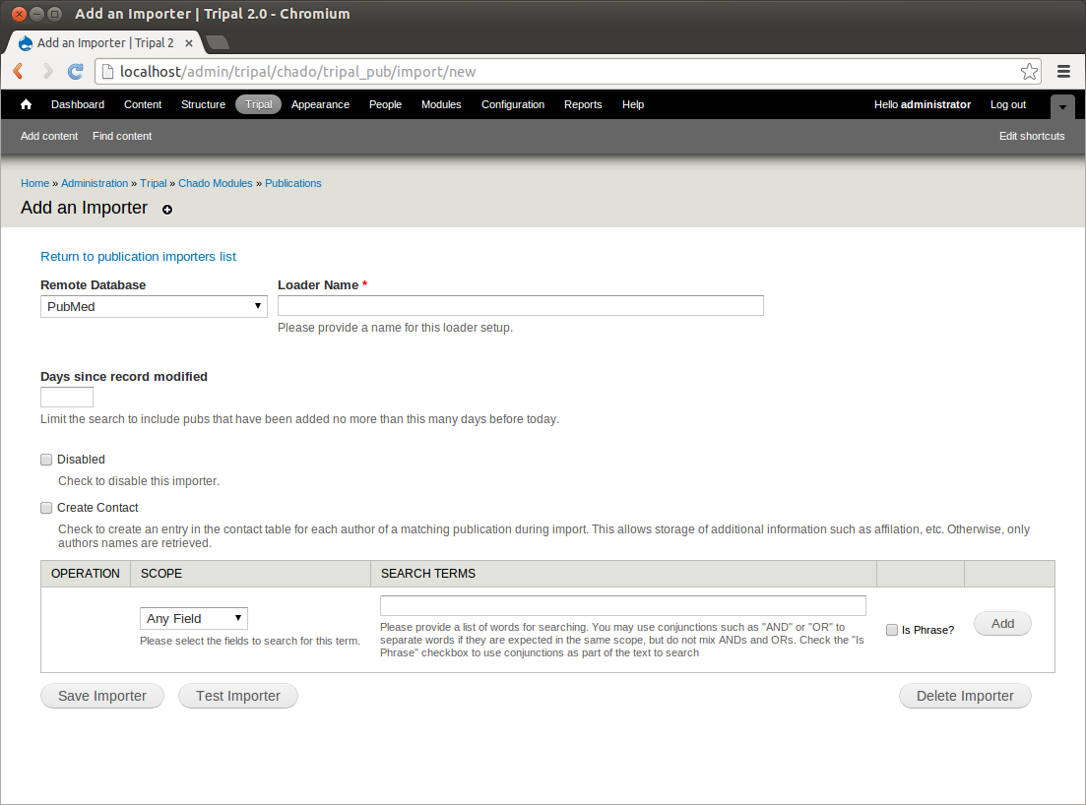Reload the page with refresh icon
This screenshot has width=1086, height=805.
[75, 71]
